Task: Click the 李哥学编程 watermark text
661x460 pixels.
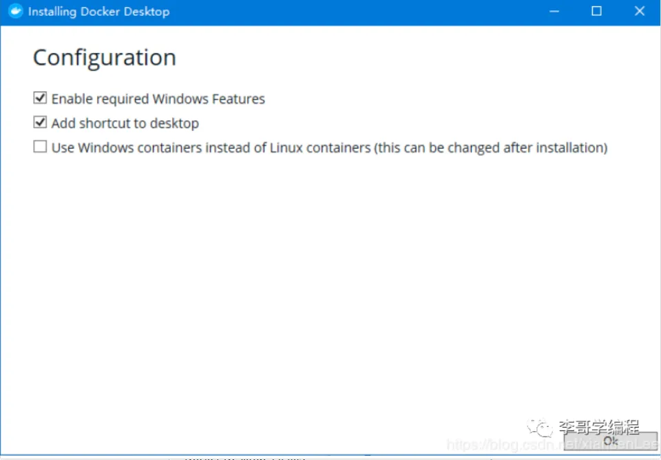Action: point(598,426)
